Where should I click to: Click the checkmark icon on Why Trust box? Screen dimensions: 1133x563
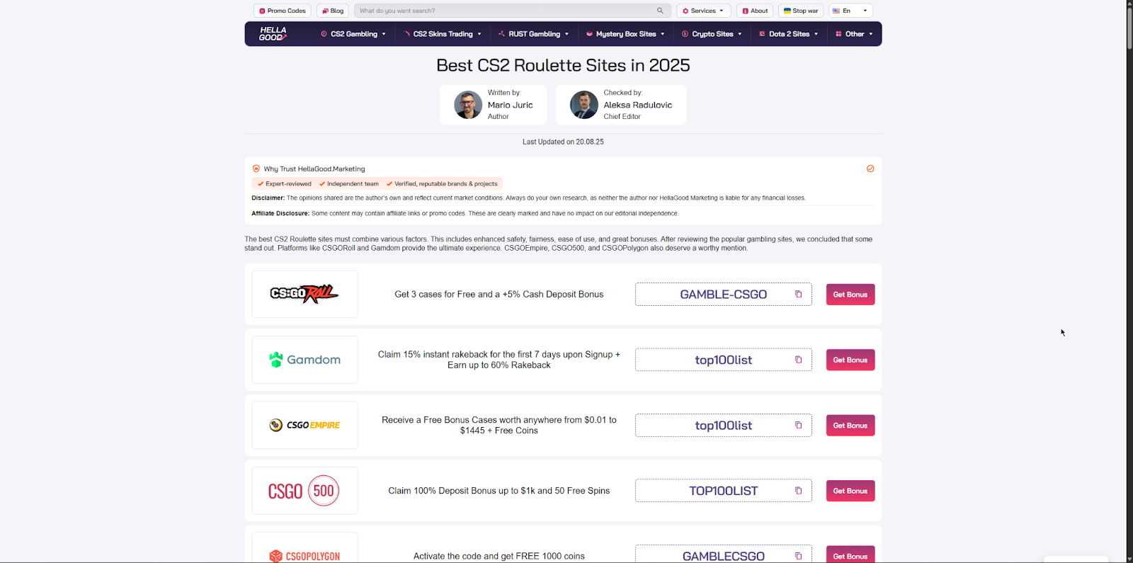click(870, 169)
